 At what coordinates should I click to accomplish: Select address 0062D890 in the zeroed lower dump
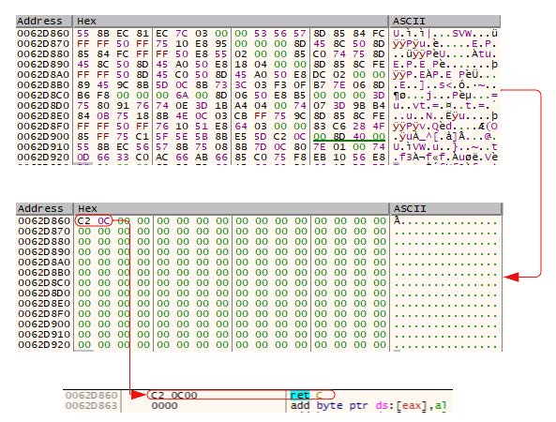44,251
